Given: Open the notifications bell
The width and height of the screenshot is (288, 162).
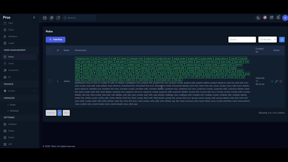Looking at the screenshot, I should coord(278,17).
